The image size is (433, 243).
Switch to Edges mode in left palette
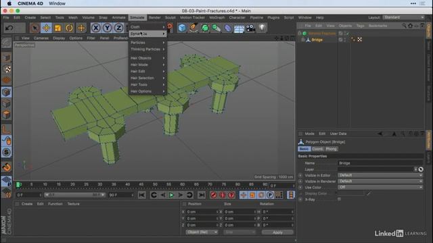(6, 103)
